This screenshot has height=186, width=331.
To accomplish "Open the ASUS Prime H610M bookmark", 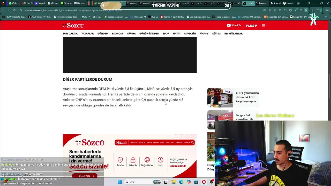I will 40,17.
